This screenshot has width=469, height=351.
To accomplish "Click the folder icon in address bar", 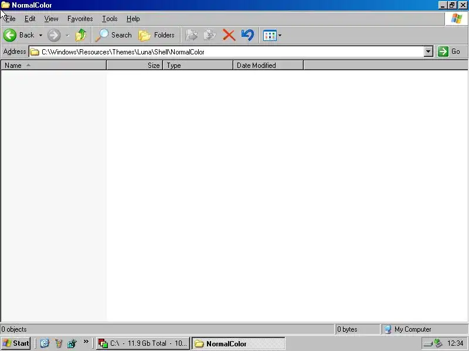I will 35,52.
